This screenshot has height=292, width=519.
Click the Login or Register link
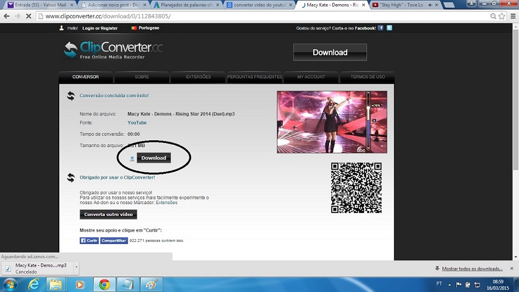click(x=100, y=28)
